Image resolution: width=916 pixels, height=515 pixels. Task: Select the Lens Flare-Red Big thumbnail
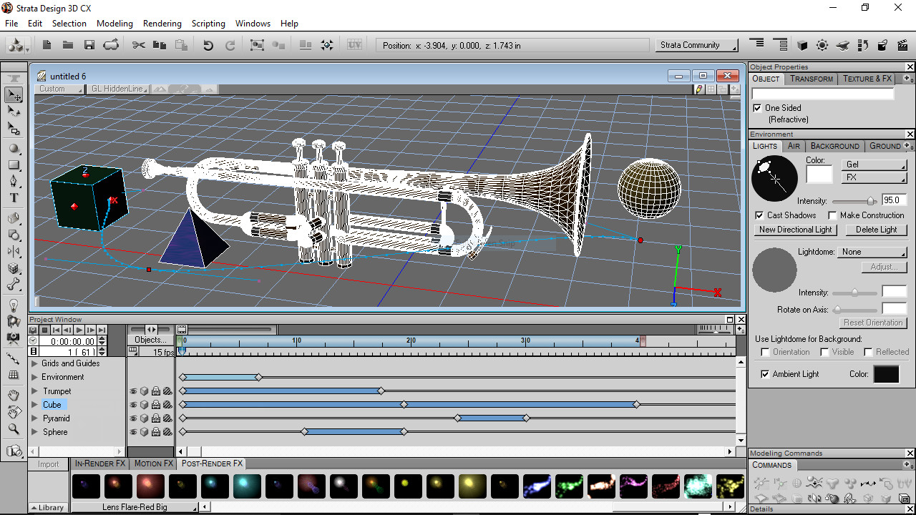[150, 486]
